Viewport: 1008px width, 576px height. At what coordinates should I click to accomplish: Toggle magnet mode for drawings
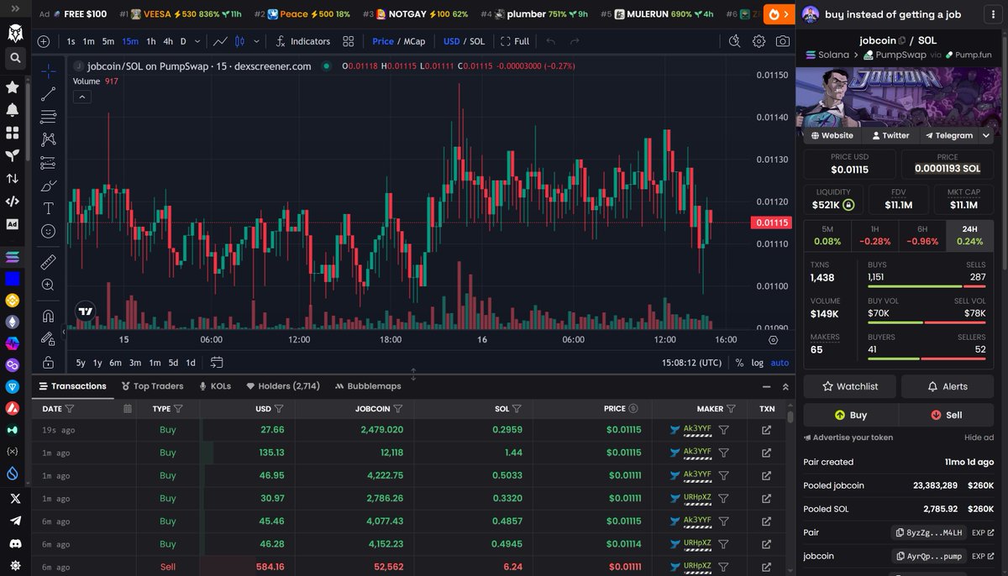[48, 317]
